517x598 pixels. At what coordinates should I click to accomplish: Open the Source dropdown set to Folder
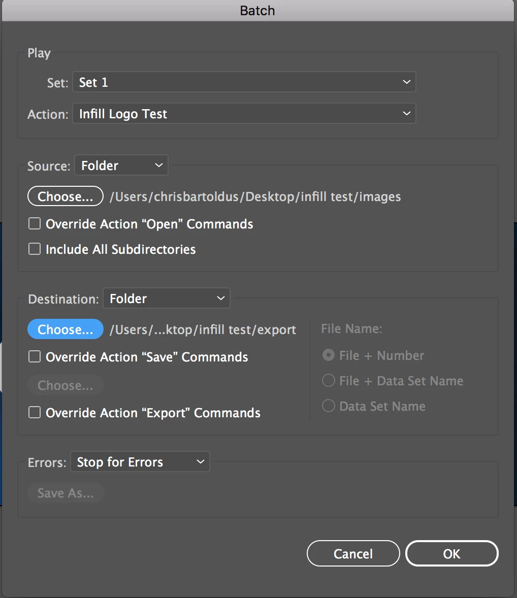pyautogui.click(x=121, y=165)
